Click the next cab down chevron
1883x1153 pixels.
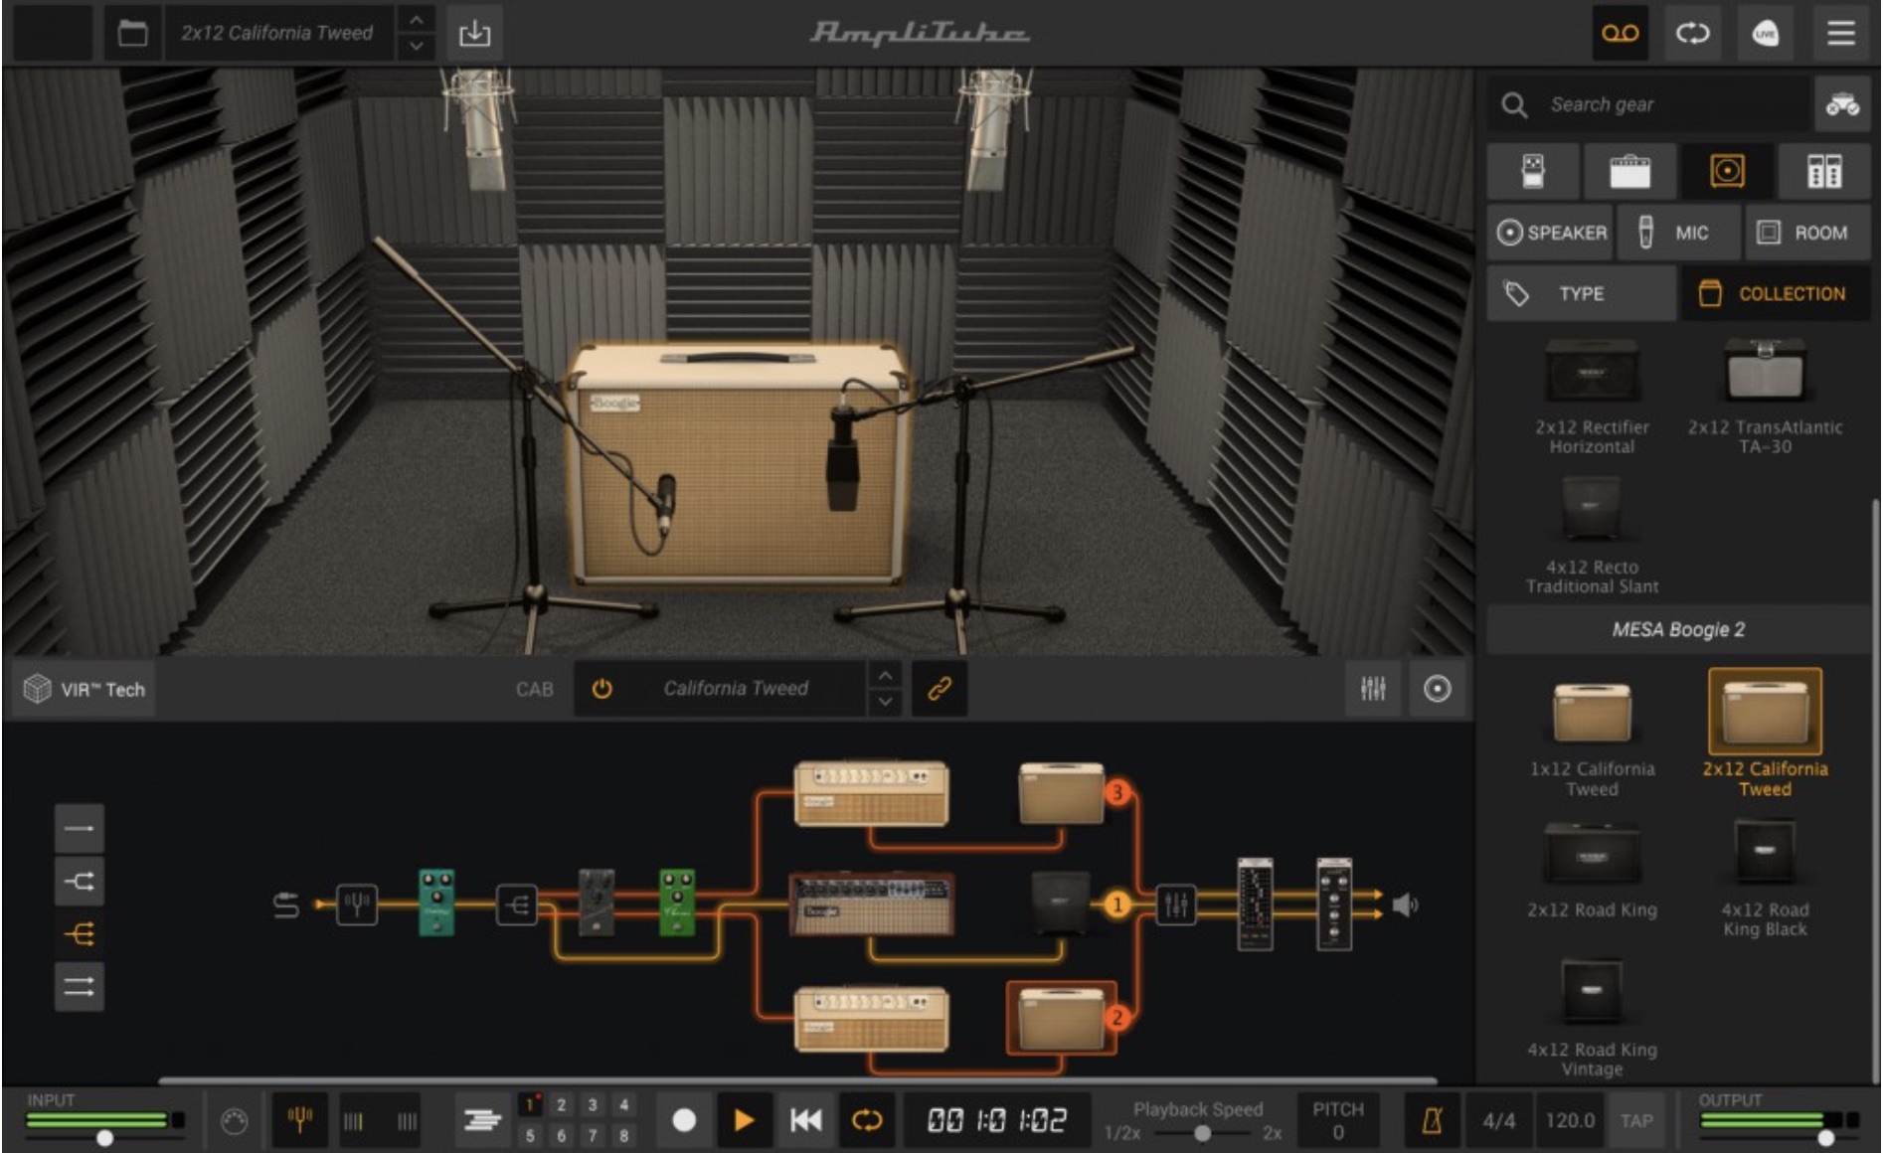click(885, 702)
